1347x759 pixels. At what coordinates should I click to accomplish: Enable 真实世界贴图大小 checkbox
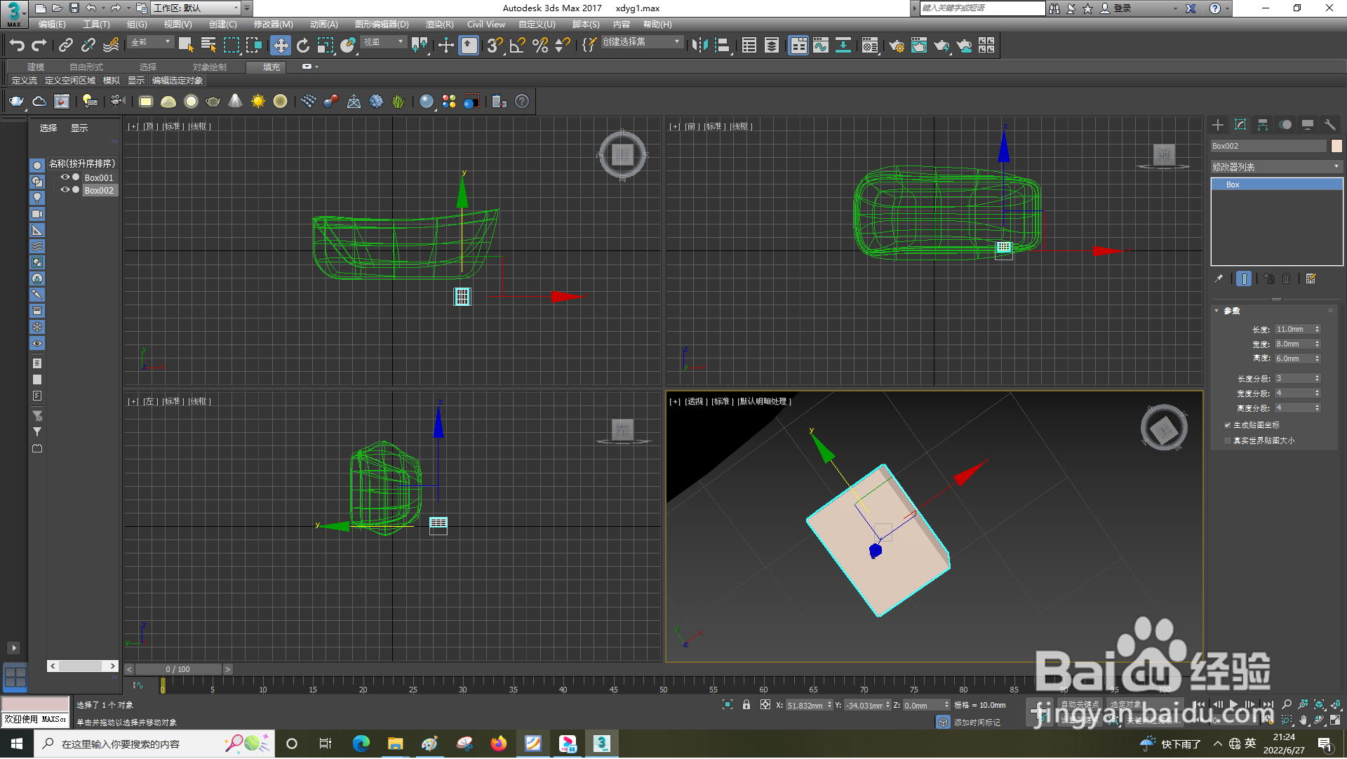click(x=1228, y=441)
